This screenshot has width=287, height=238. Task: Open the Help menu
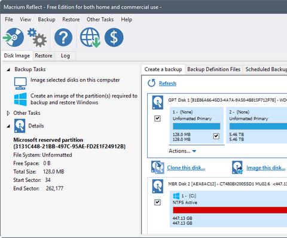[x=127, y=20]
